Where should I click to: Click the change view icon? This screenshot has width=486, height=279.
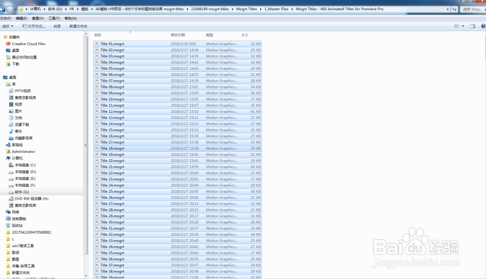tap(456, 26)
